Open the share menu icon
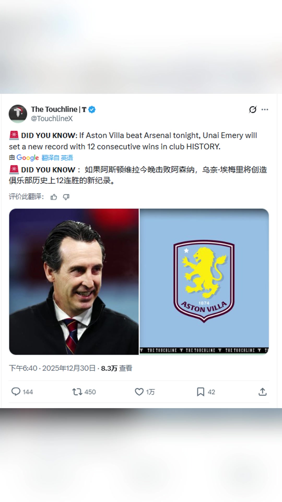This screenshot has width=282, height=502. [x=262, y=392]
